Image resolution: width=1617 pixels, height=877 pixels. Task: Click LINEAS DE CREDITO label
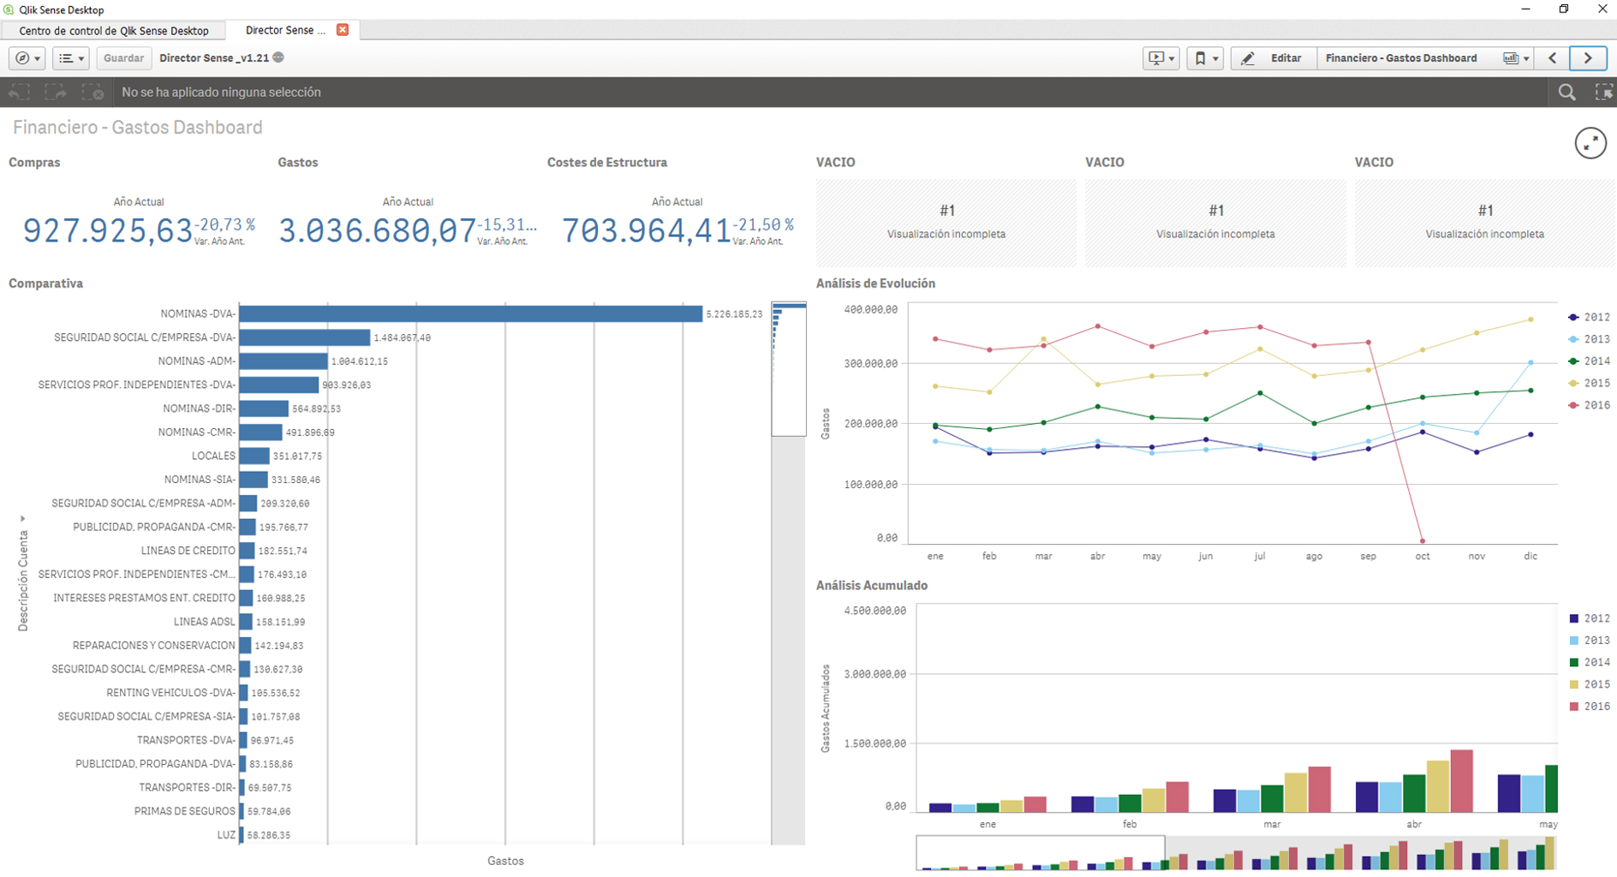(188, 551)
